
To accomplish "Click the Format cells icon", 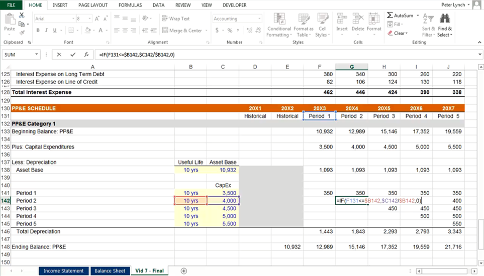I will (374, 19).
